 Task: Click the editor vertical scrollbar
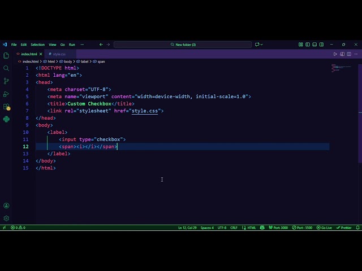point(360,113)
